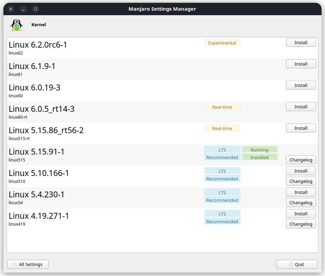The image size is (325, 276).
Task: Quit the settings manager
Action: [x=297, y=264]
